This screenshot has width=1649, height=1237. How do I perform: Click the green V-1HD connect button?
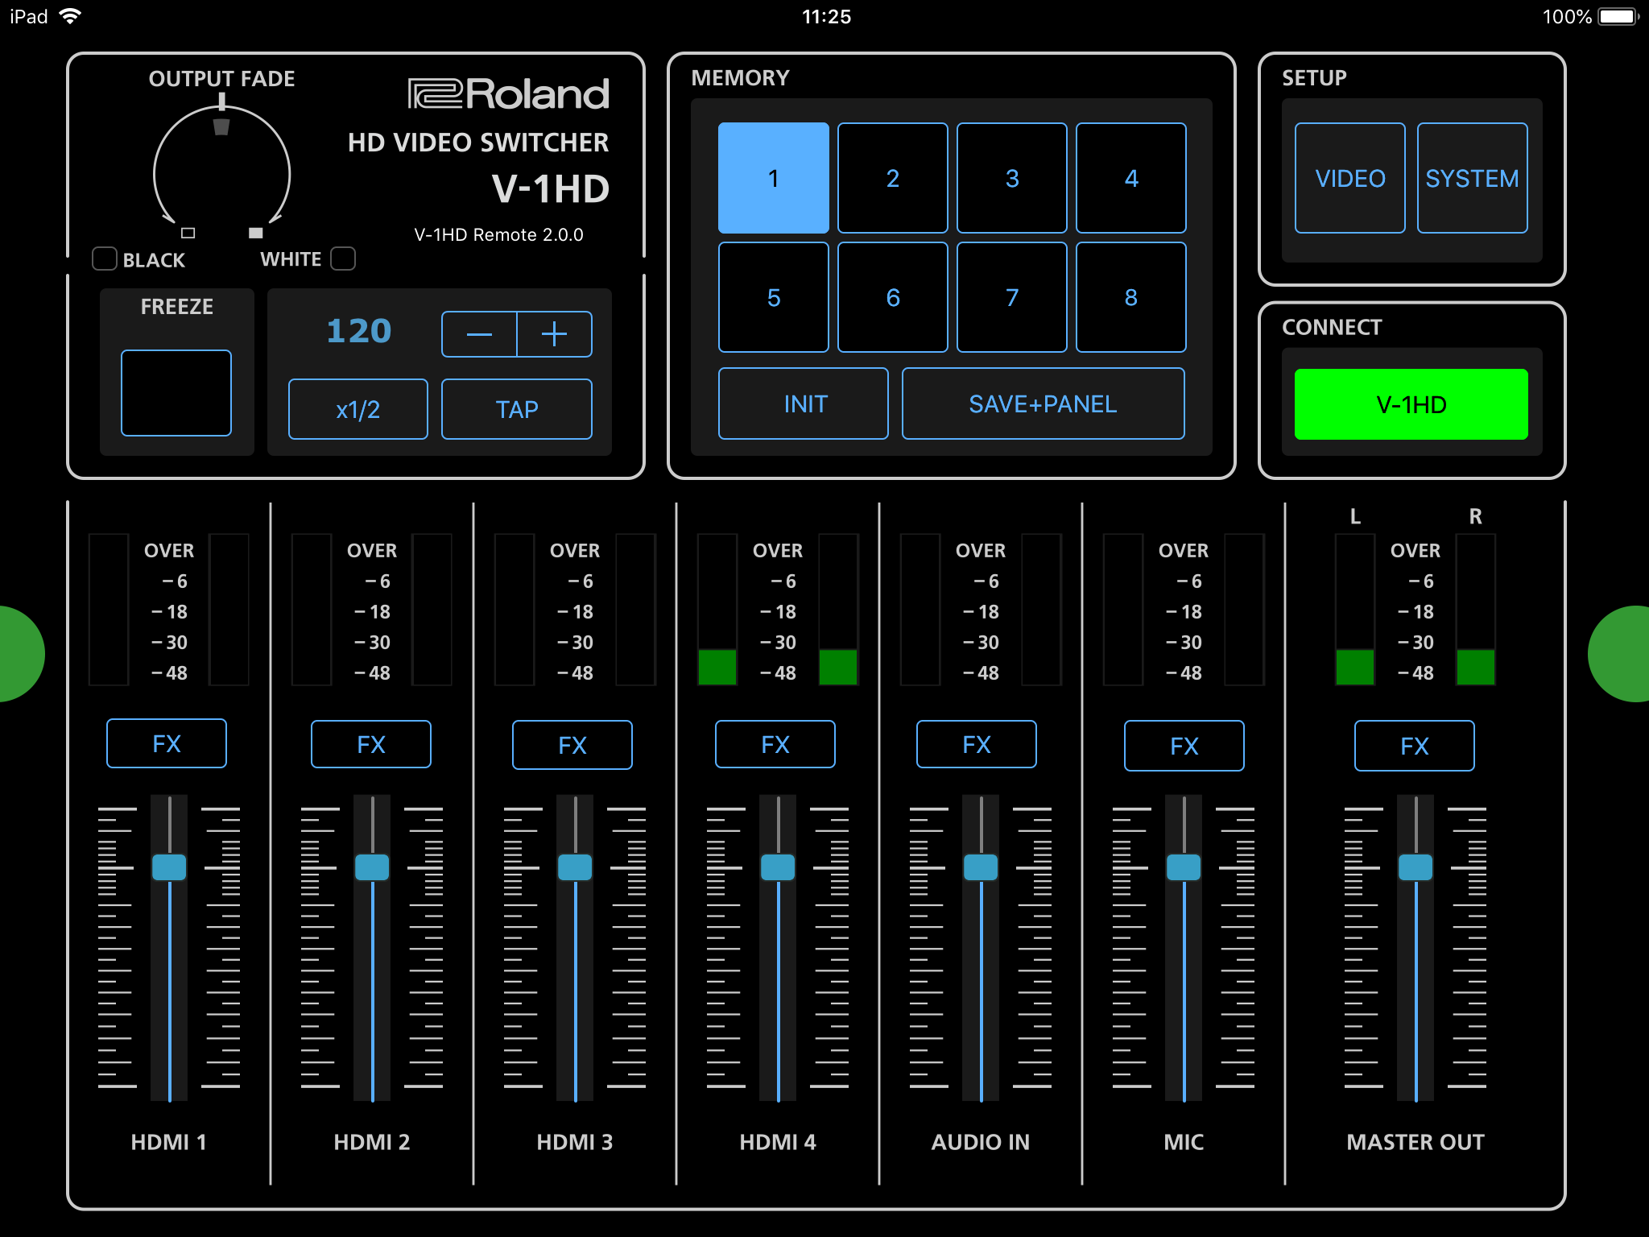coord(1411,404)
